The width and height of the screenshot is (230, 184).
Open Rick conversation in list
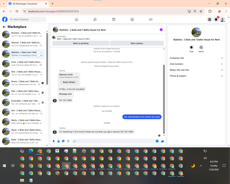23,73
